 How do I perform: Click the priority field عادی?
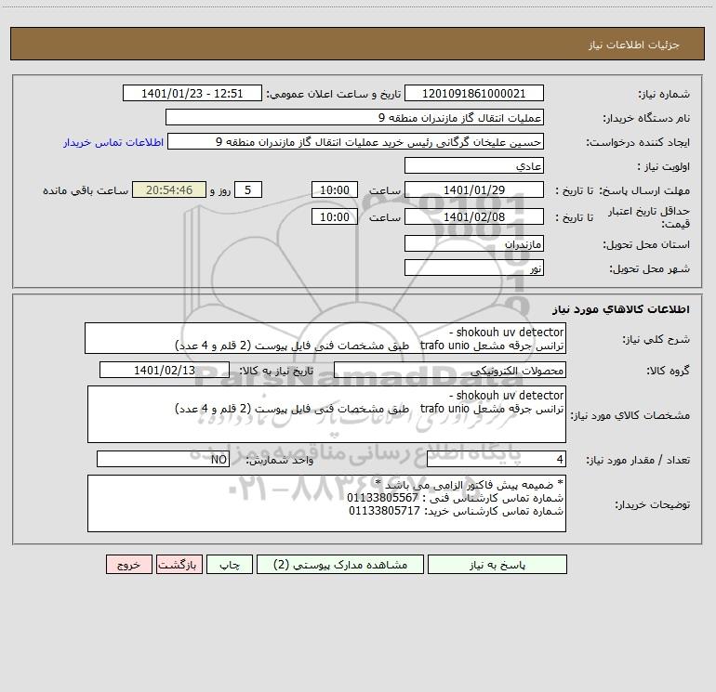pyautogui.click(x=474, y=165)
